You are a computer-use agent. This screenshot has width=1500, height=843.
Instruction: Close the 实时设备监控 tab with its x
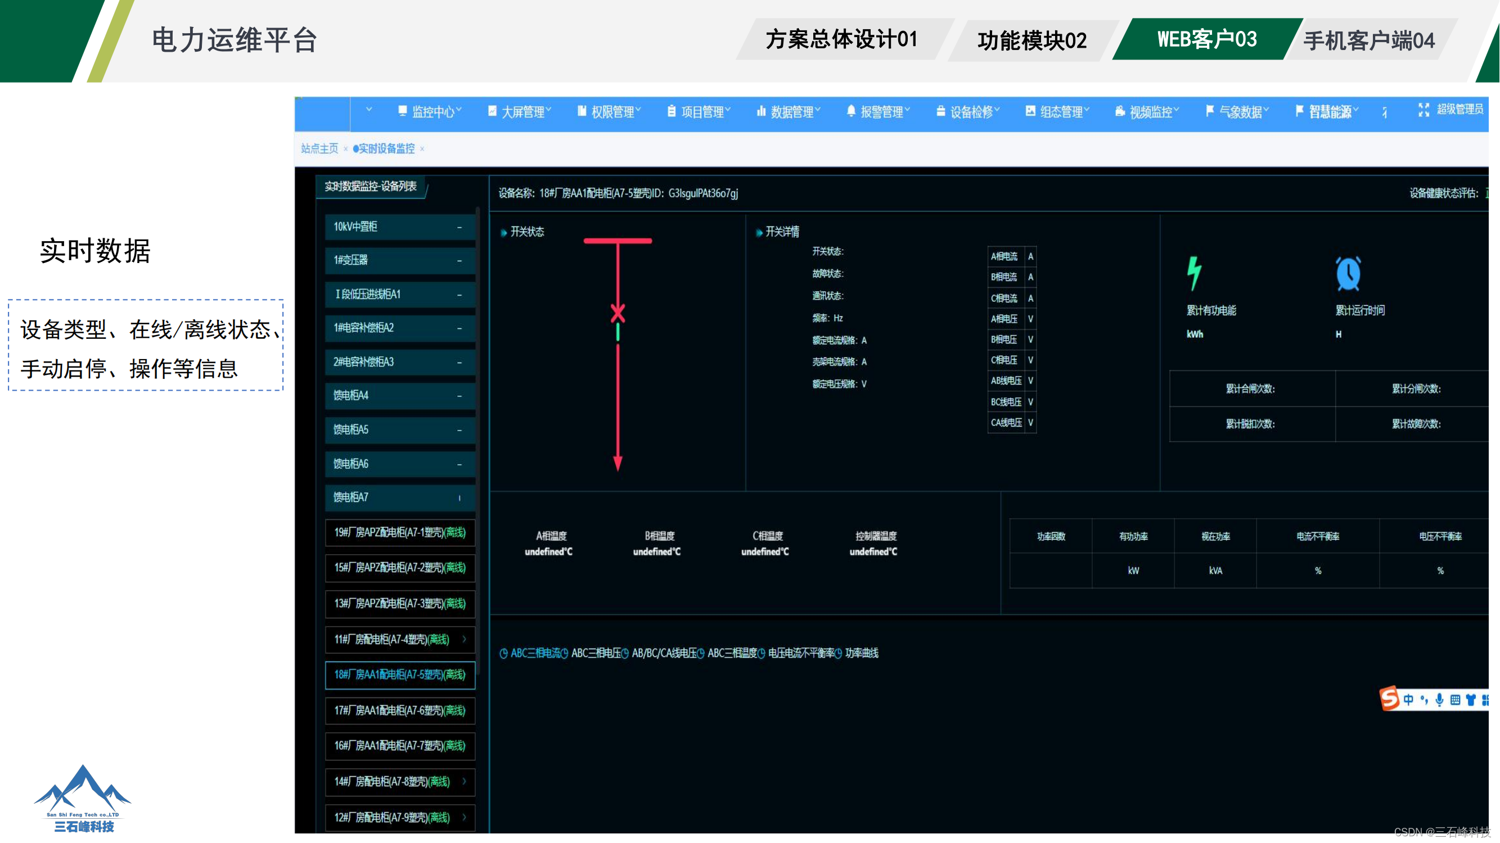point(422,149)
